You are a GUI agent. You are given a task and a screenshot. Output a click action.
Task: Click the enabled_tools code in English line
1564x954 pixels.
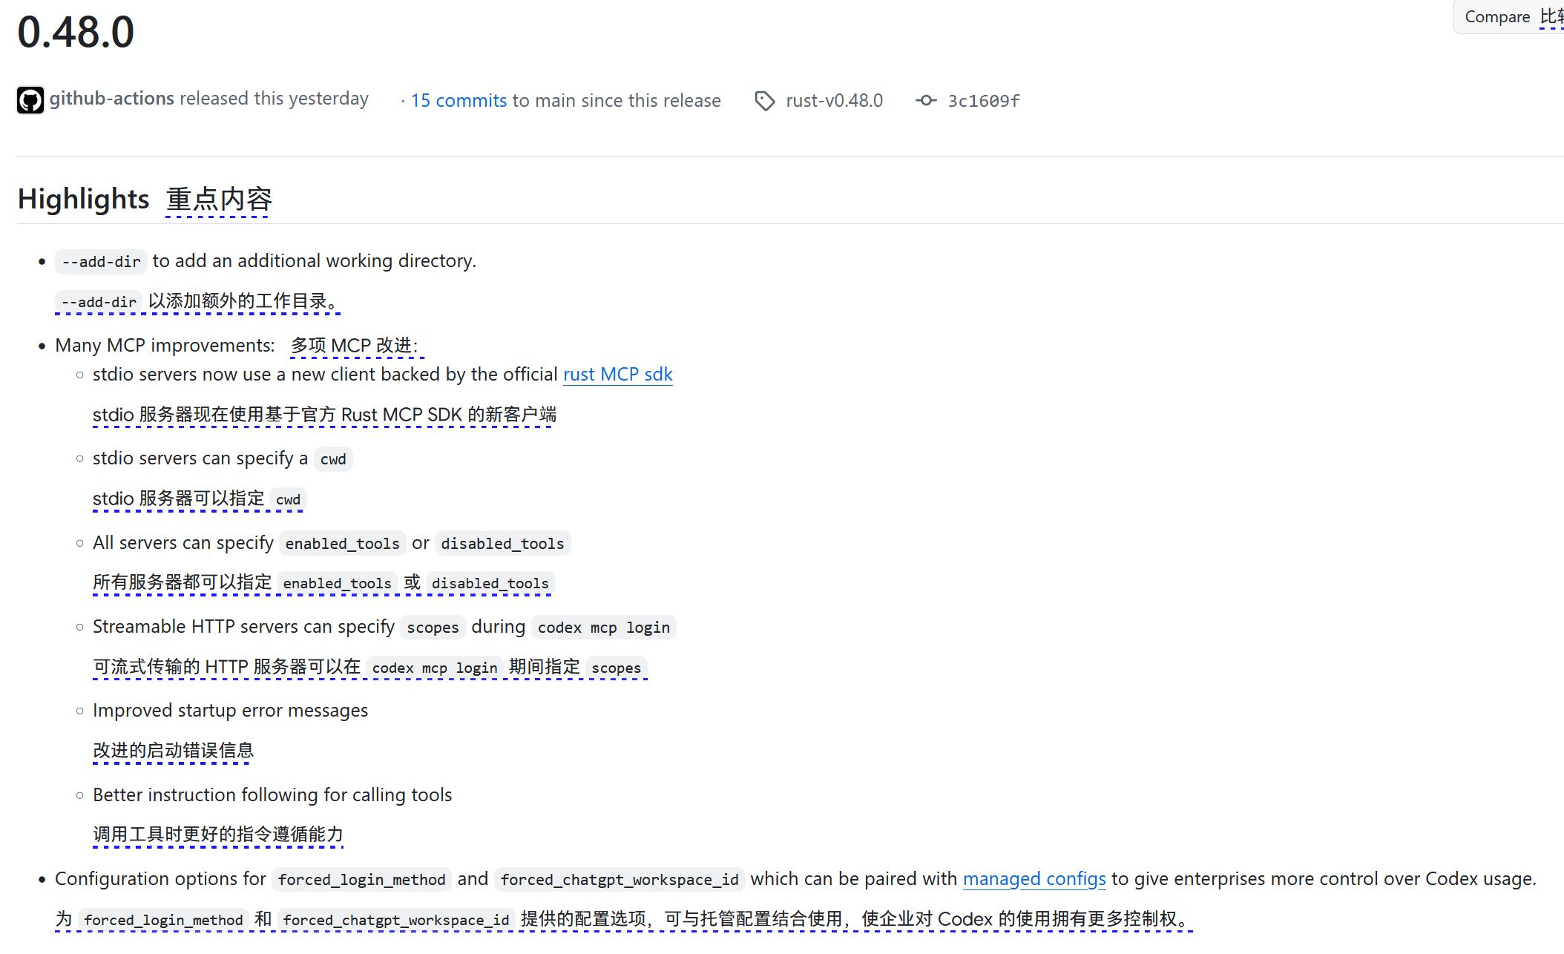(342, 544)
